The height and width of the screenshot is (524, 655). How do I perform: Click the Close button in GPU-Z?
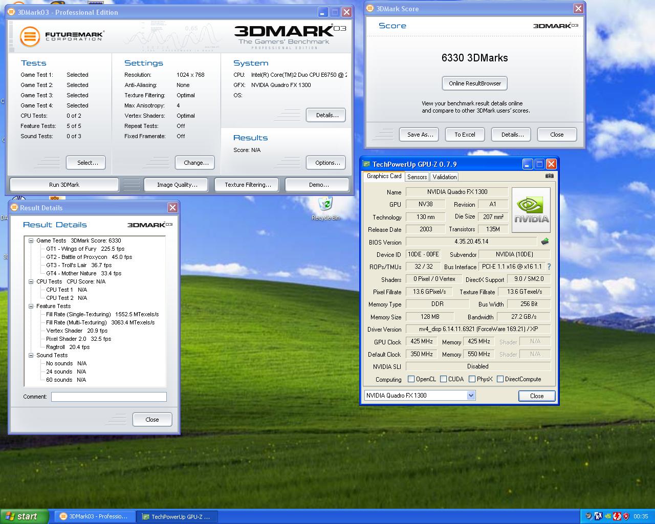pos(536,396)
